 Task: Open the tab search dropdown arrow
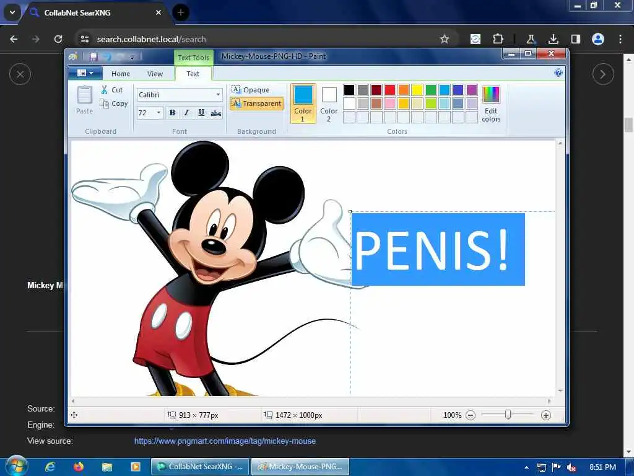[x=12, y=12]
